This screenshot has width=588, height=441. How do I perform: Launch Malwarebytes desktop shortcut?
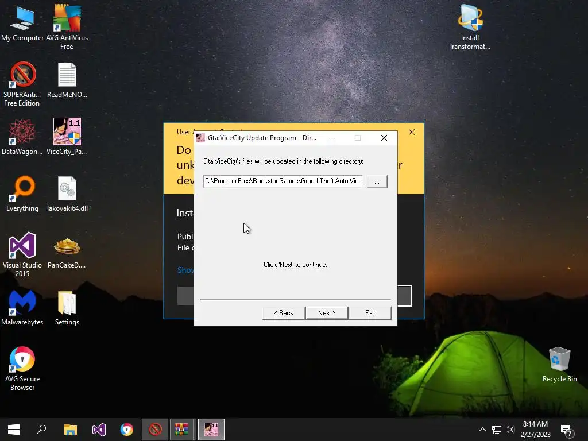click(x=22, y=308)
